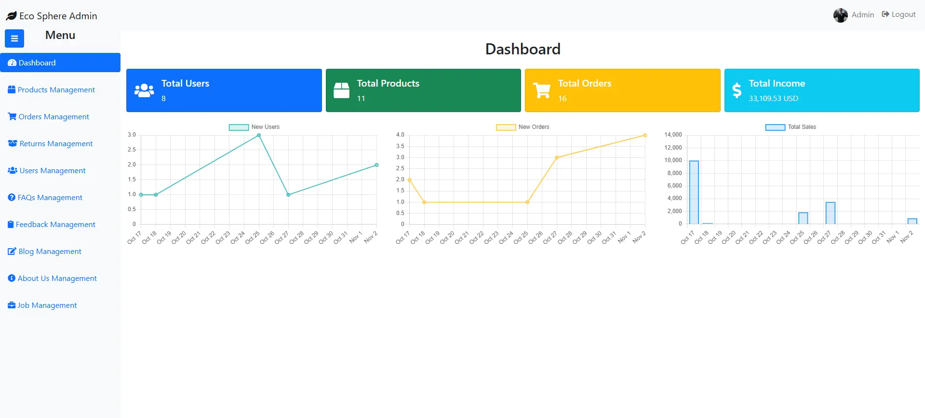Click the Total Sales legend label

point(802,127)
